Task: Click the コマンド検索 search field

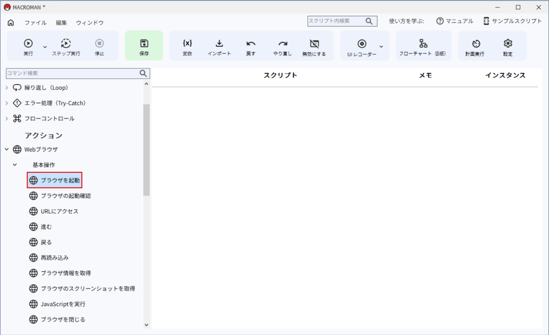Action: pyautogui.click(x=72, y=73)
